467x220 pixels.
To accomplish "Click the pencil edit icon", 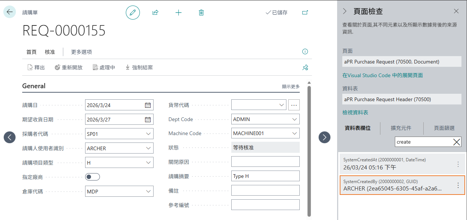I will (133, 13).
